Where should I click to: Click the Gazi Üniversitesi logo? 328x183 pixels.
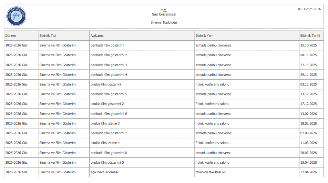[x=16, y=16]
